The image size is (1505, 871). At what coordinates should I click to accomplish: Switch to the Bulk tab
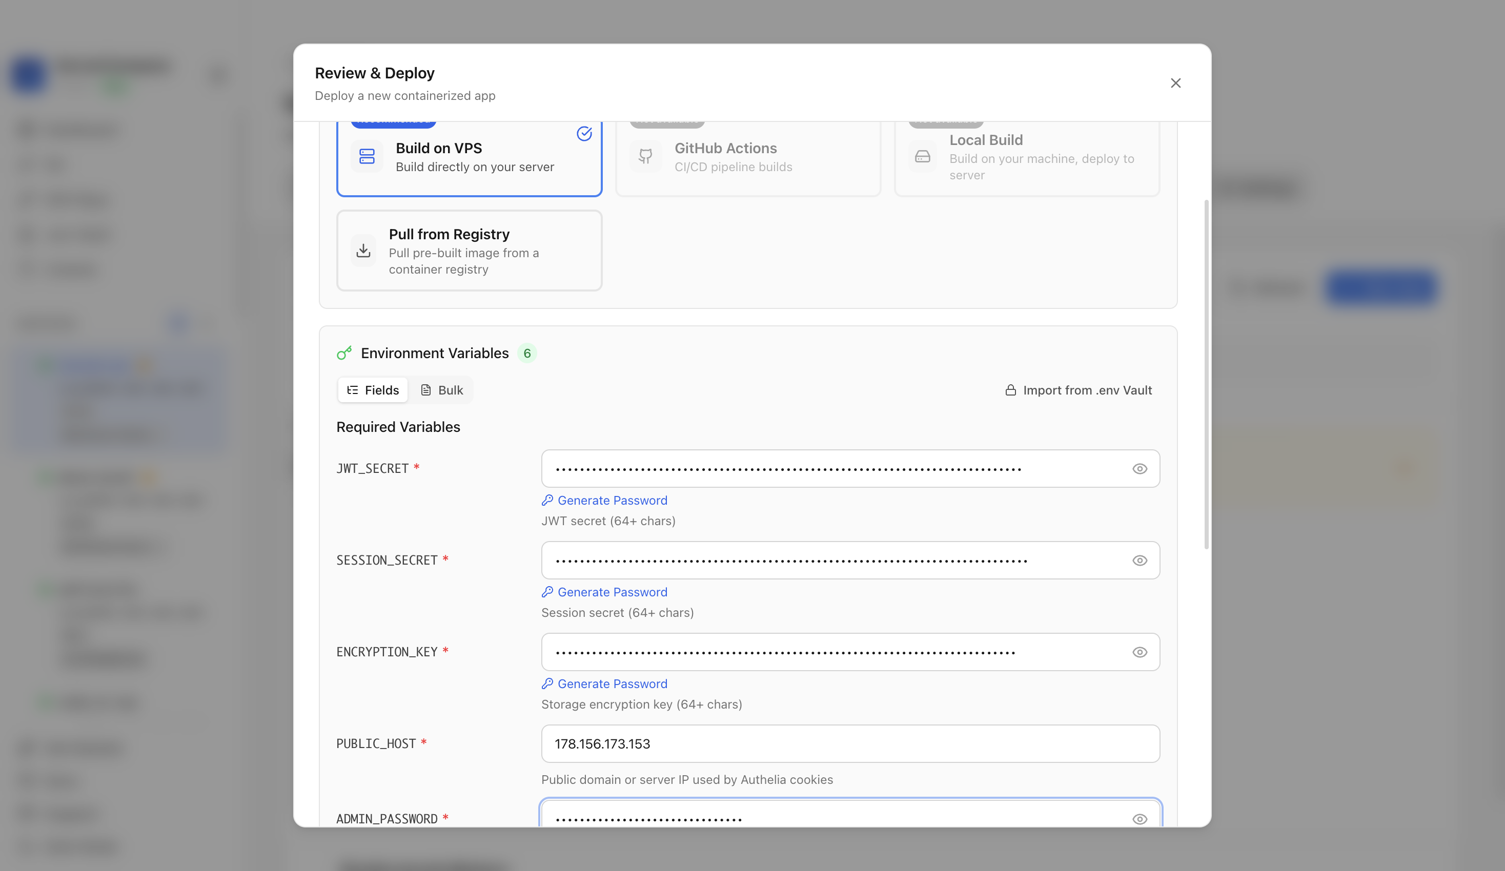click(x=442, y=390)
